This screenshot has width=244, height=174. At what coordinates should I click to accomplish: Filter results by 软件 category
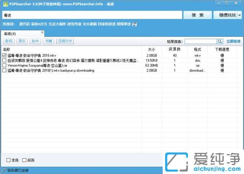pos(35,41)
